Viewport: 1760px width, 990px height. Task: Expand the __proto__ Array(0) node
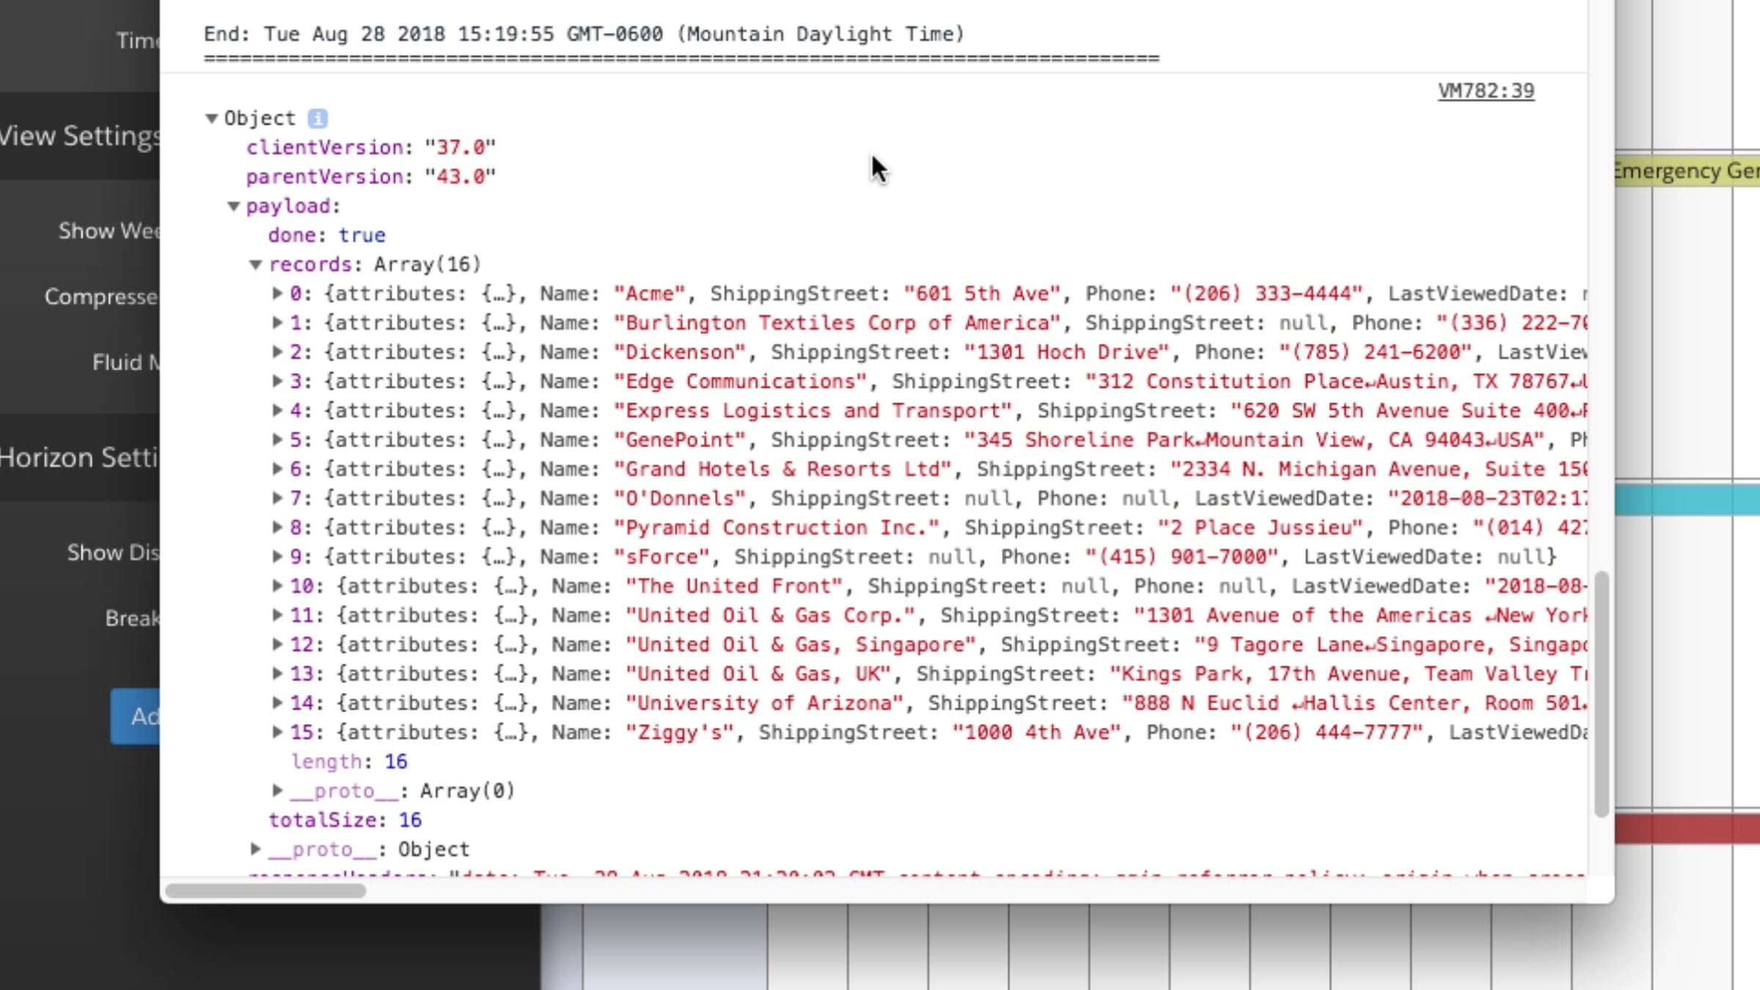tap(277, 791)
